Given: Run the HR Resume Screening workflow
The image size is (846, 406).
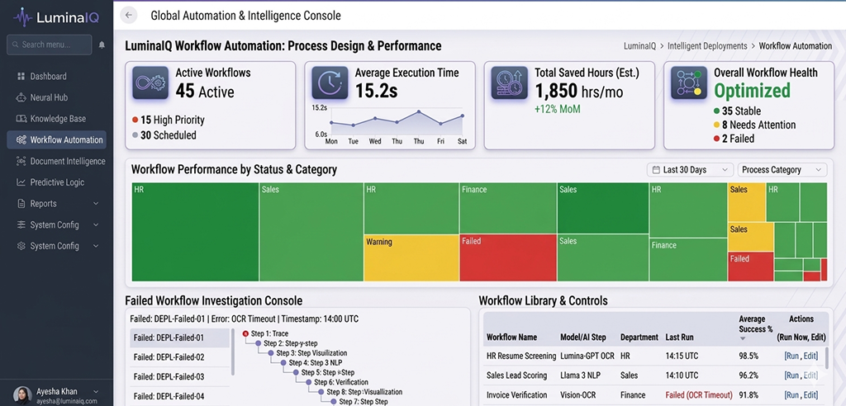Looking at the screenshot, I should coord(791,356).
